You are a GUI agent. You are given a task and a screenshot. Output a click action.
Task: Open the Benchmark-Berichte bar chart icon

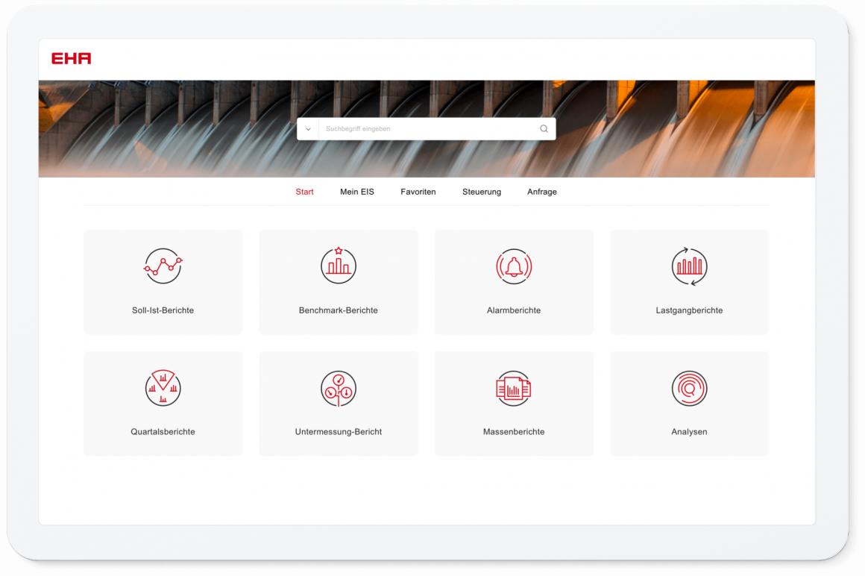[x=338, y=266]
